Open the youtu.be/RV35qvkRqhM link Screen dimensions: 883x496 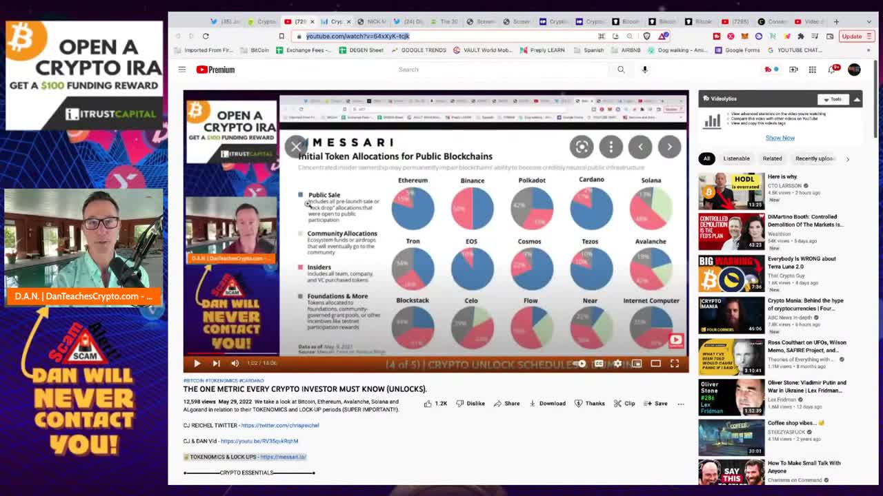(x=259, y=441)
